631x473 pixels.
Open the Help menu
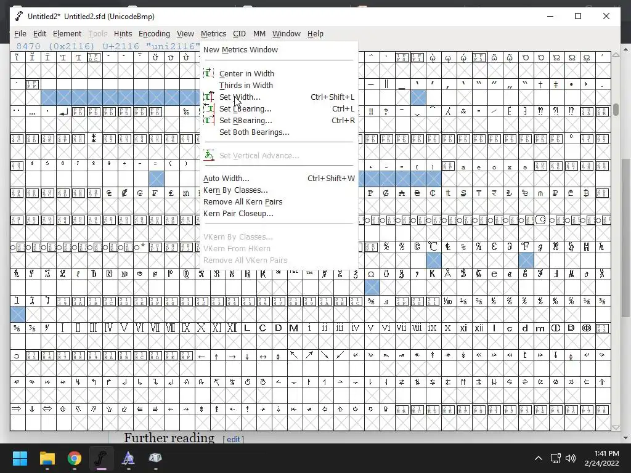(x=315, y=34)
